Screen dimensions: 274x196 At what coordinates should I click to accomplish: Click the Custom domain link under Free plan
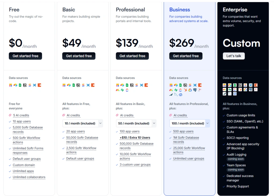click(24, 165)
